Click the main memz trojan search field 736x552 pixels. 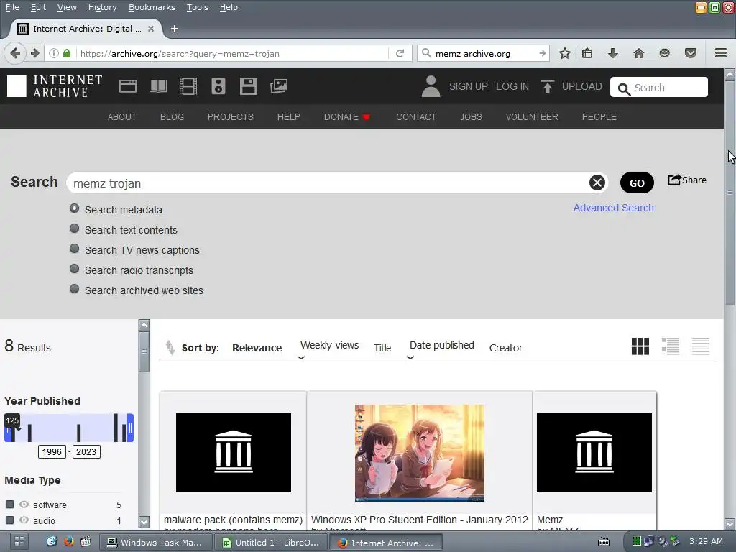[x=328, y=183]
